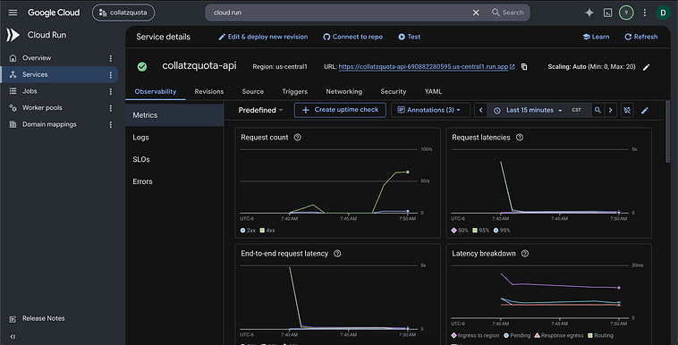
Task: Switch to the Revisions tab
Action: [x=208, y=91]
